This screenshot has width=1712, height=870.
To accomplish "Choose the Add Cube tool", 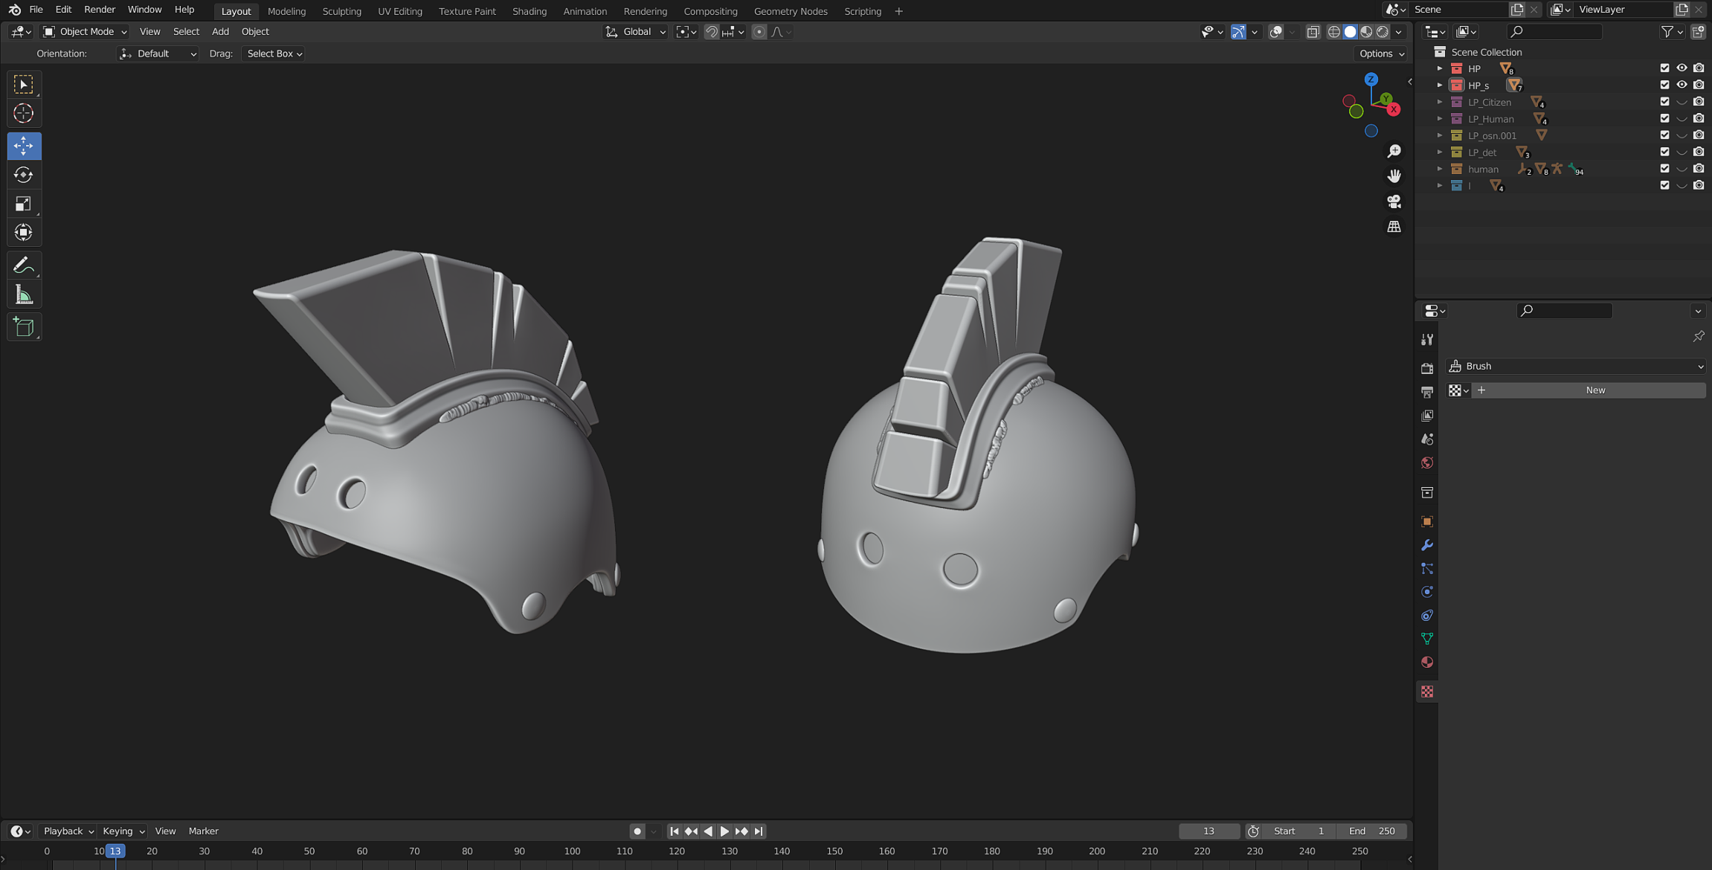I will (x=24, y=327).
